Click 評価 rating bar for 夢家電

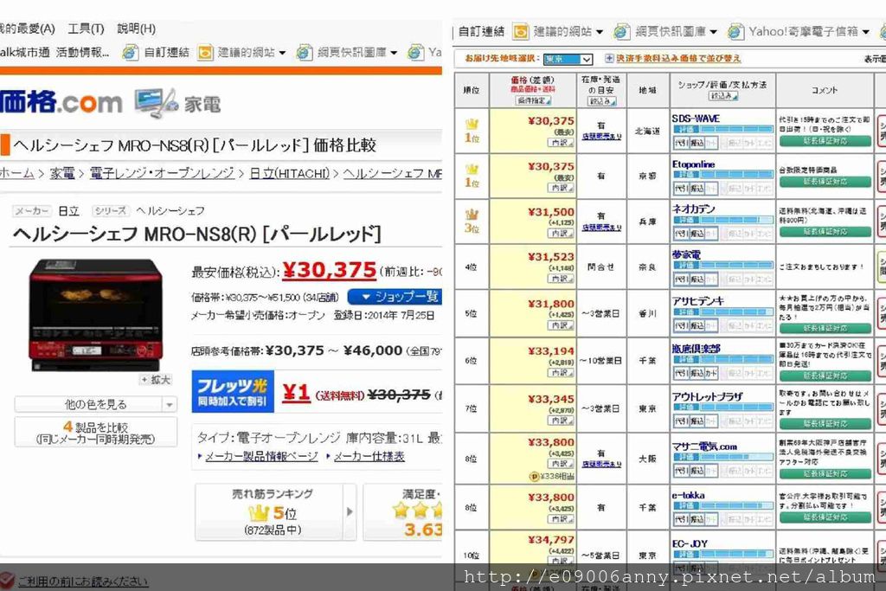[x=722, y=266]
